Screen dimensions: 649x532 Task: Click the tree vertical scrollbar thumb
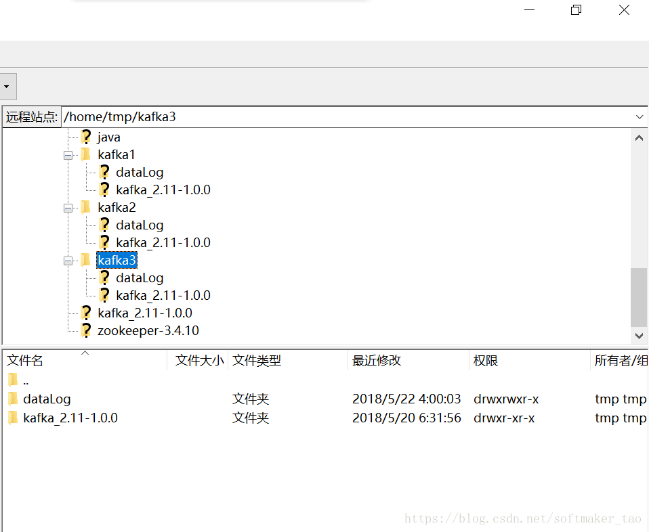639,297
